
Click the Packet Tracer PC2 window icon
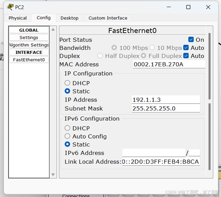pyautogui.click(x=10, y=7)
